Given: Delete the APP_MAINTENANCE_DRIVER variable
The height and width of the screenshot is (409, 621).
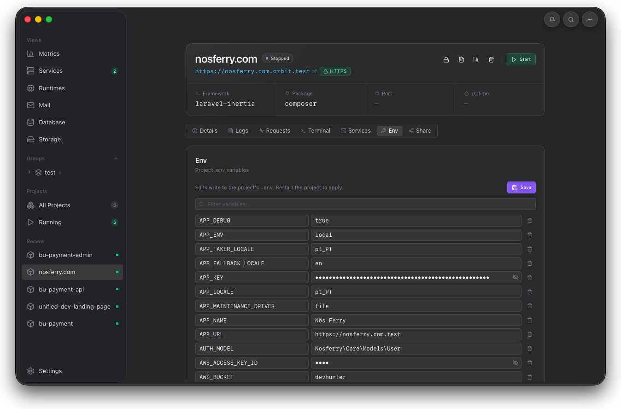Looking at the screenshot, I should click(x=530, y=306).
